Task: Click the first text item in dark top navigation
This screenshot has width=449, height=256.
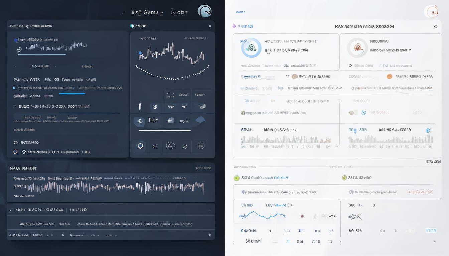Action: coord(147,12)
